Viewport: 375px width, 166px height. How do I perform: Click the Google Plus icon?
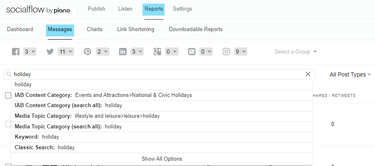click(157, 52)
